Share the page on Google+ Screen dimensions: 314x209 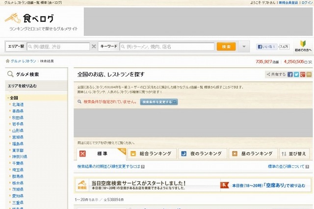[x=303, y=75]
